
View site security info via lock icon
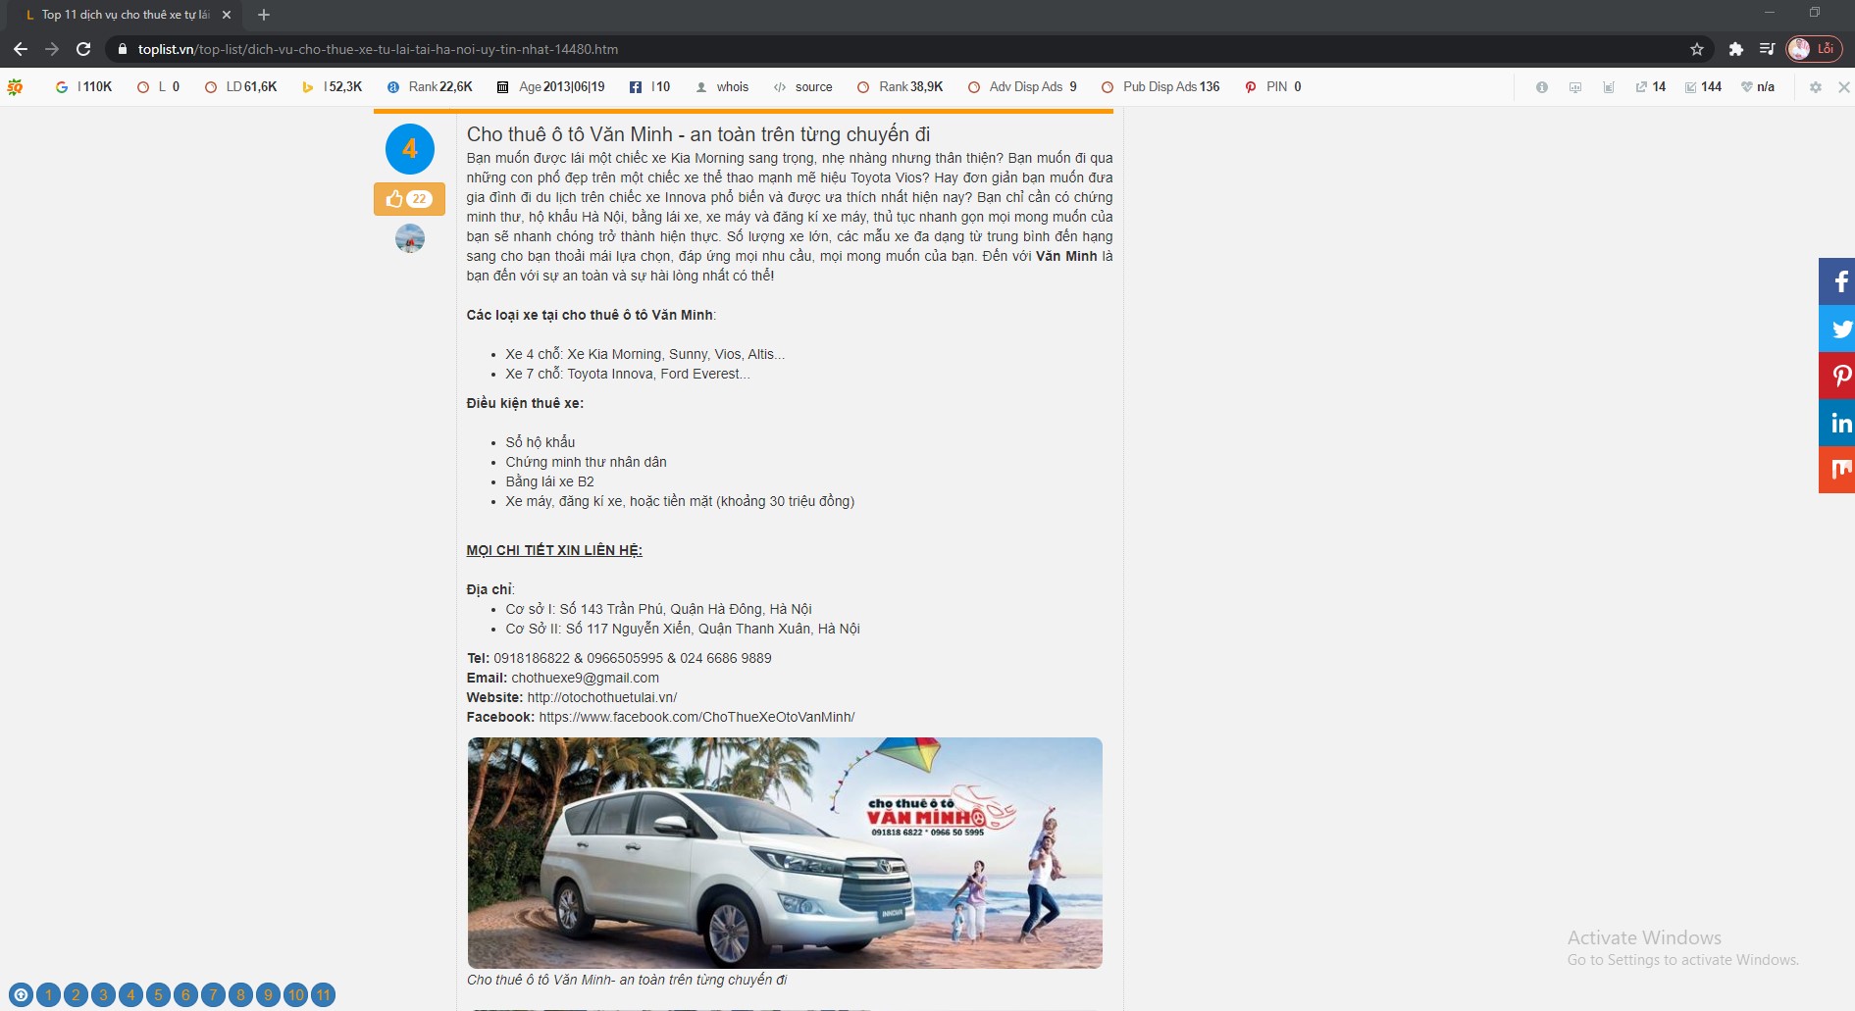click(122, 49)
